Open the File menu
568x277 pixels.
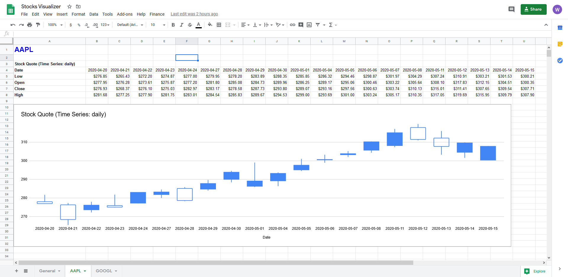click(x=24, y=14)
